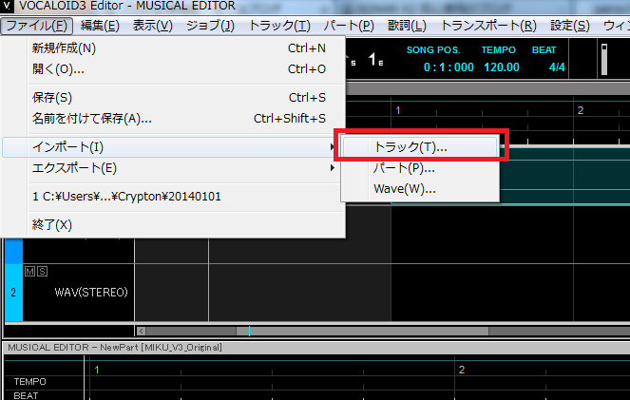Click the SONG POS. value 0:1:000
Image resolution: width=630 pixels, height=400 pixels.
pyautogui.click(x=449, y=67)
